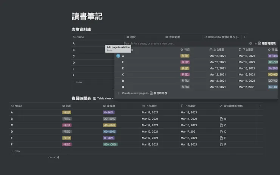
Task: Click row B name in 表格資料庫
Action: tap(73, 50)
